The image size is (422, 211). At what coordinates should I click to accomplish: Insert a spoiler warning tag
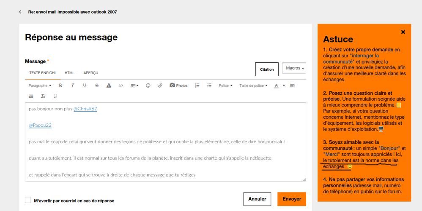coord(109,85)
